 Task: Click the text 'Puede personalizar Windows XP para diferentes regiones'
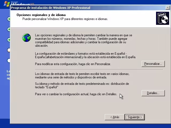59,19
